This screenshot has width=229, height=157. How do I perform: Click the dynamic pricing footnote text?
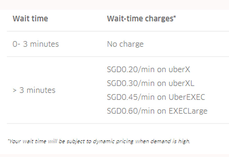pos(99,141)
